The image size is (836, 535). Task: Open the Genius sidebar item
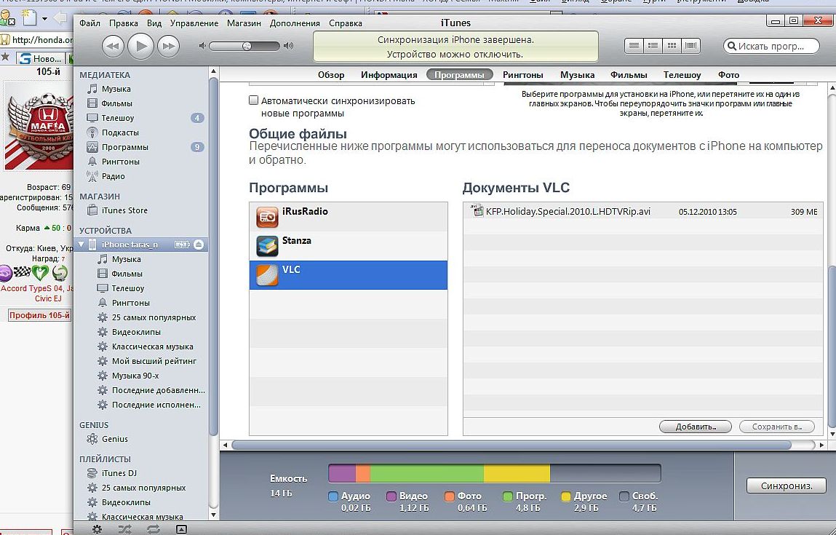tap(115, 439)
